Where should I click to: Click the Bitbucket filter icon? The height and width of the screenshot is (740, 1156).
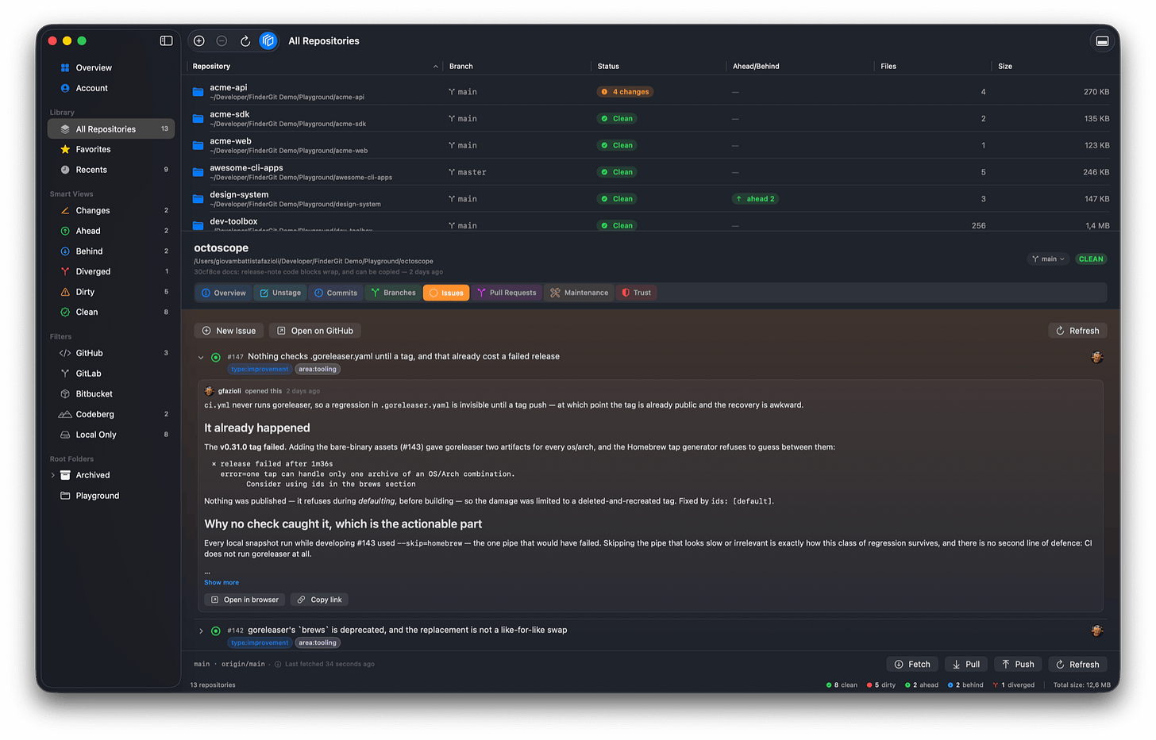coord(65,394)
